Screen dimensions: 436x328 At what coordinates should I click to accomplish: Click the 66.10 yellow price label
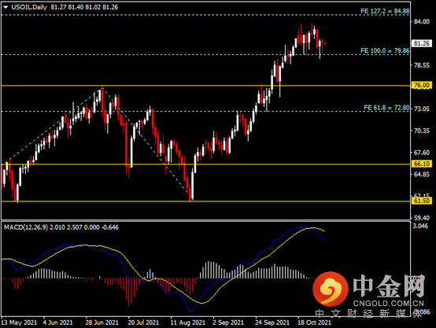(x=422, y=164)
